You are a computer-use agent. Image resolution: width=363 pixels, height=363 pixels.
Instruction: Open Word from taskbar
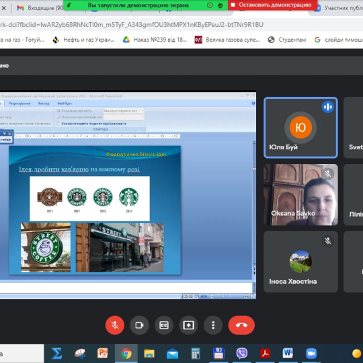[x=288, y=354]
